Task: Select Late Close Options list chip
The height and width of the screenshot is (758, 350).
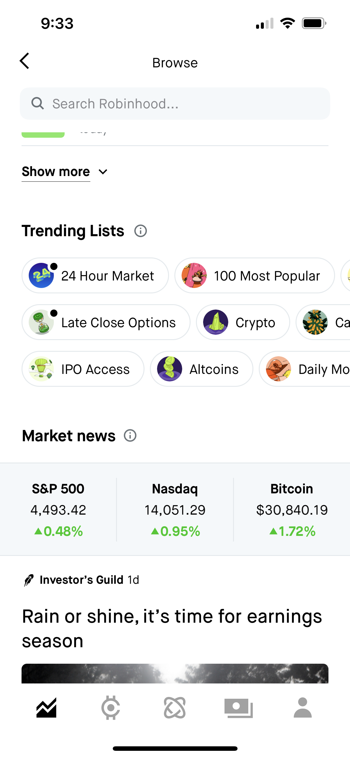Action: (x=106, y=322)
